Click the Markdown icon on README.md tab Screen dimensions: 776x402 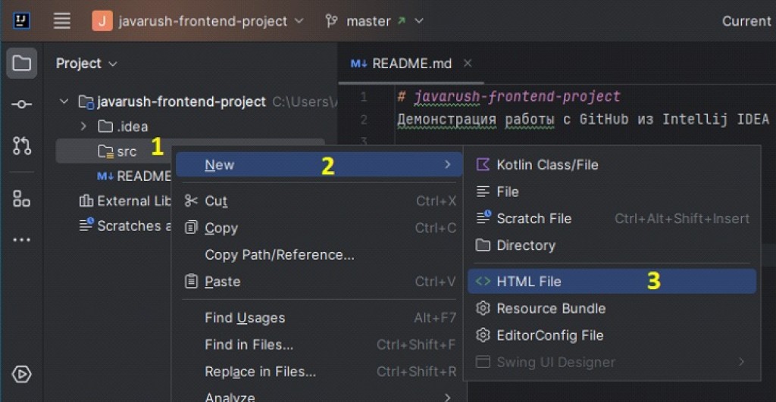(358, 64)
